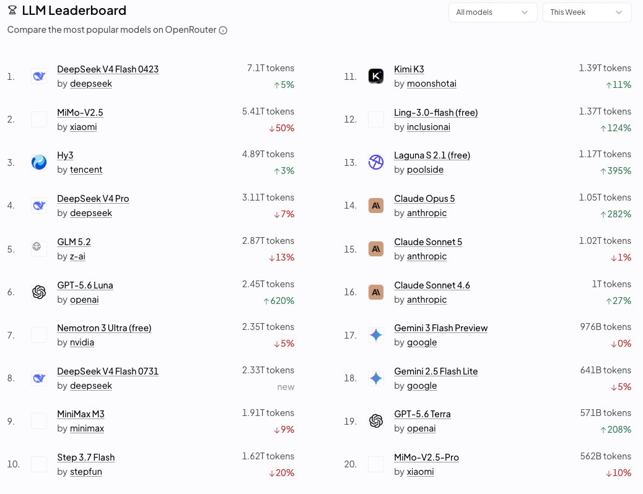Visit the z-ai provider link
Viewport: 643px width, 494px height.
point(77,256)
